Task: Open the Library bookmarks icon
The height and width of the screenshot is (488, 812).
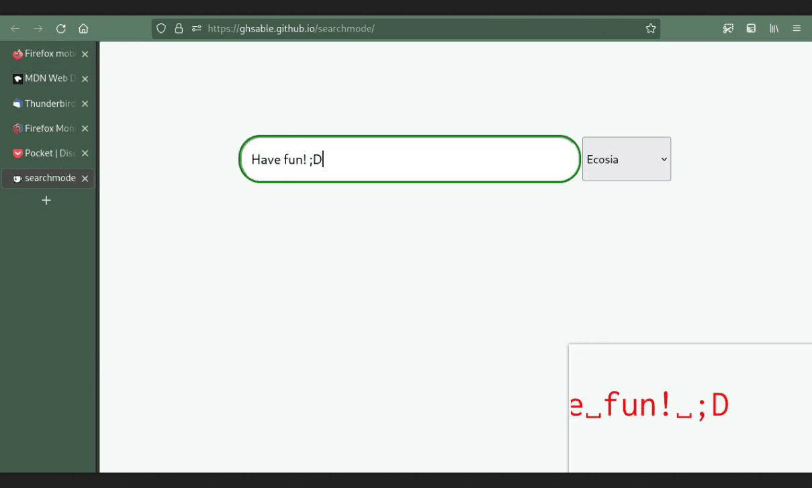Action: 774,28
